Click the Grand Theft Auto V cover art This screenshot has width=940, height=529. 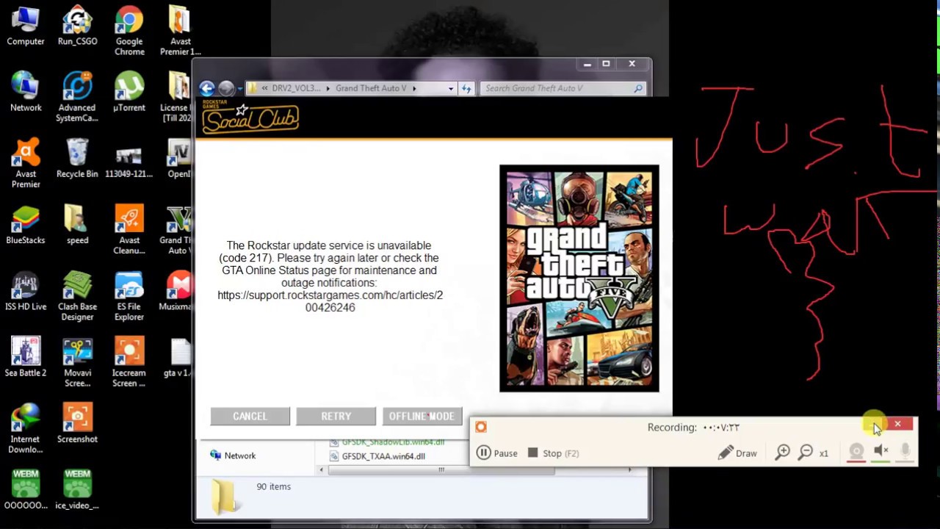point(579,278)
